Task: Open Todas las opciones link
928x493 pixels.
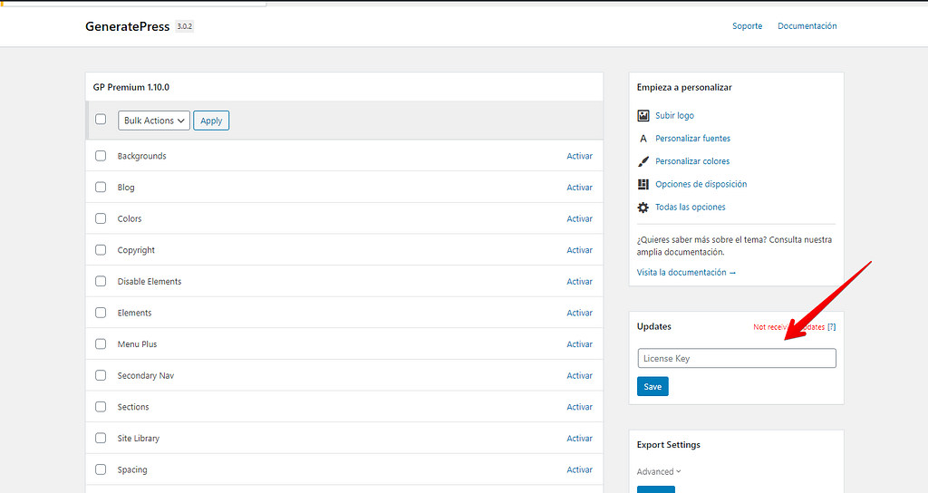Action: (690, 208)
